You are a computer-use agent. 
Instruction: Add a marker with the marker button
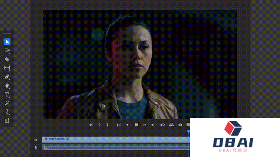(x=91, y=125)
